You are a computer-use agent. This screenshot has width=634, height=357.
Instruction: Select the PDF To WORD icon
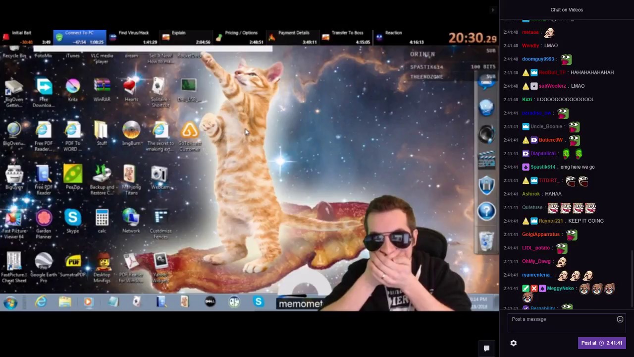pos(72,136)
